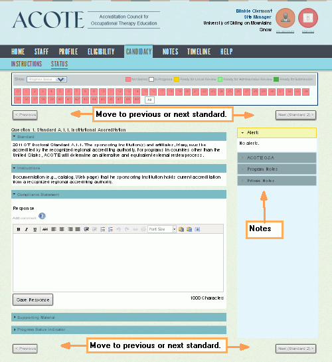Justify the response text

click(78, 229)
